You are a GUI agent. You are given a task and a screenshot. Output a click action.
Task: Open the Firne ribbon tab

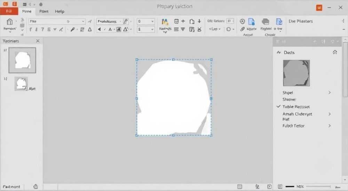[27, 11]
